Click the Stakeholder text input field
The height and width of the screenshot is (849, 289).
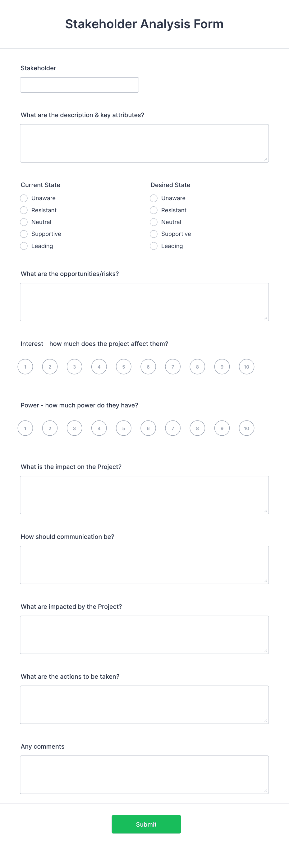tap(79, 85)
